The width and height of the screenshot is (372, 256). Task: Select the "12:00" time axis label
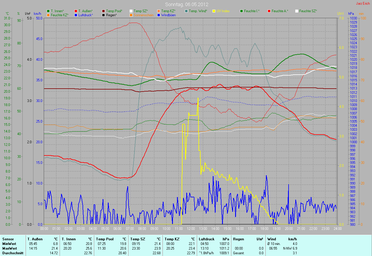click(x=191, y=229)
